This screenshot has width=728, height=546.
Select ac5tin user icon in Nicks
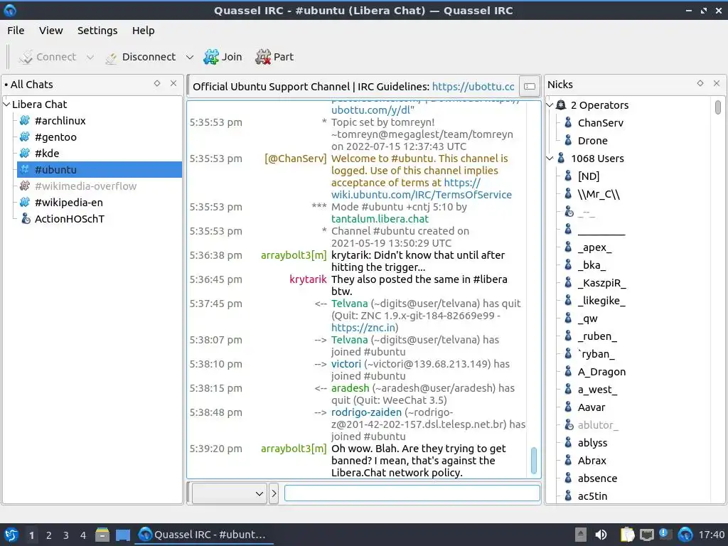(x=568, y=496)
